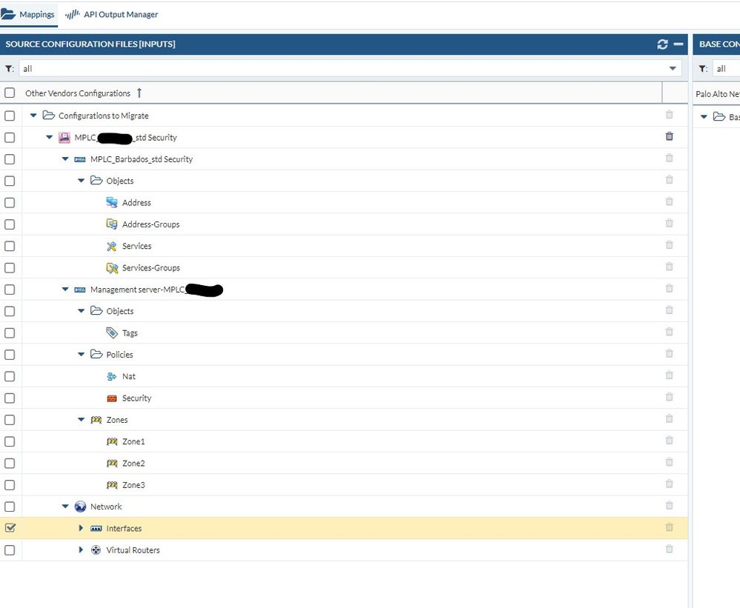This screenshot has height=608, width=740.
Task: Check the Policies row checkbox
Action: tap(10, 355)
